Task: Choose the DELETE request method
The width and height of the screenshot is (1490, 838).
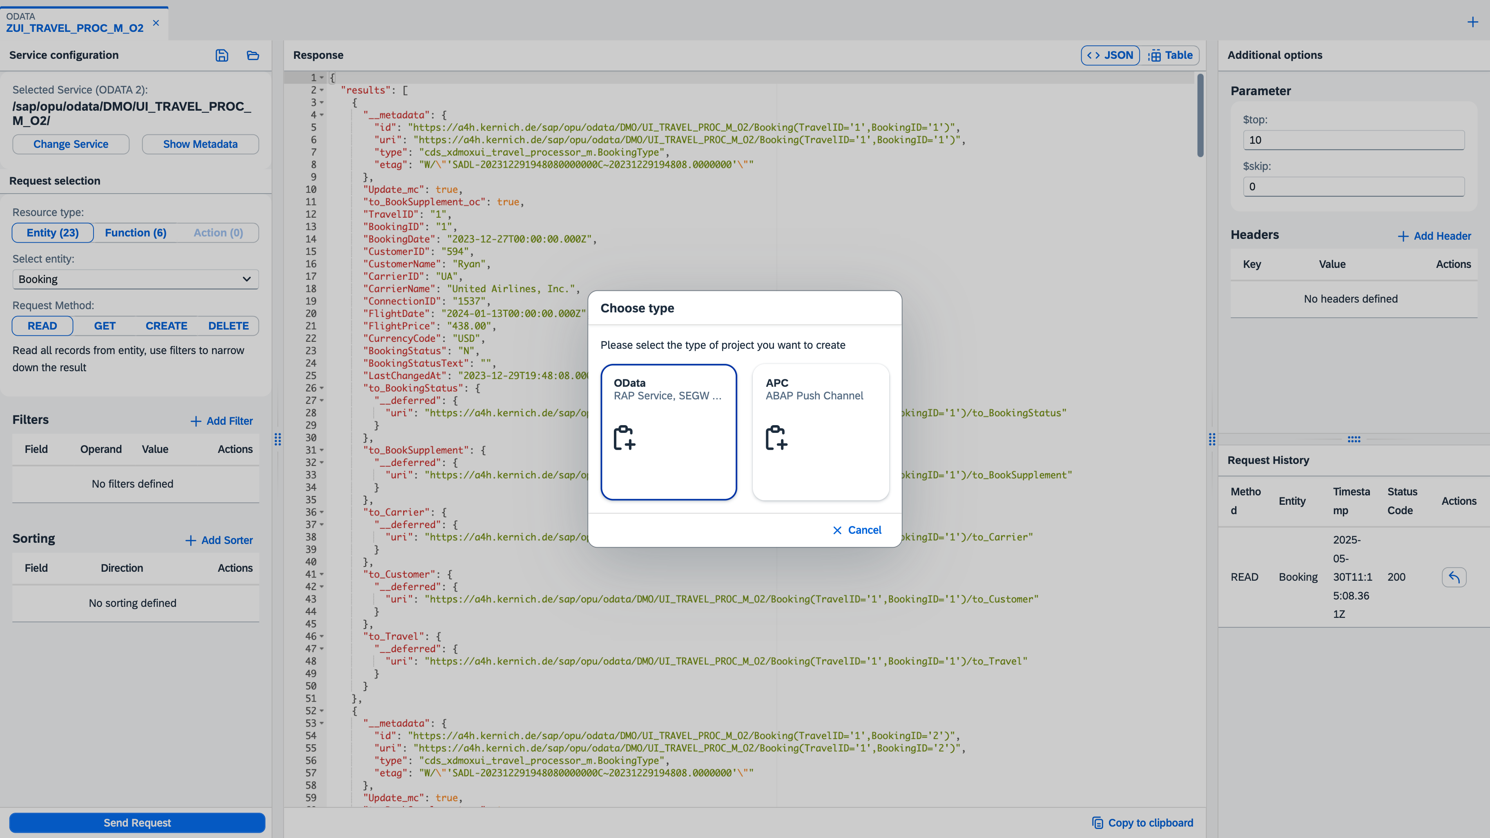Action: pyautogui.click(x=228, y=325)
